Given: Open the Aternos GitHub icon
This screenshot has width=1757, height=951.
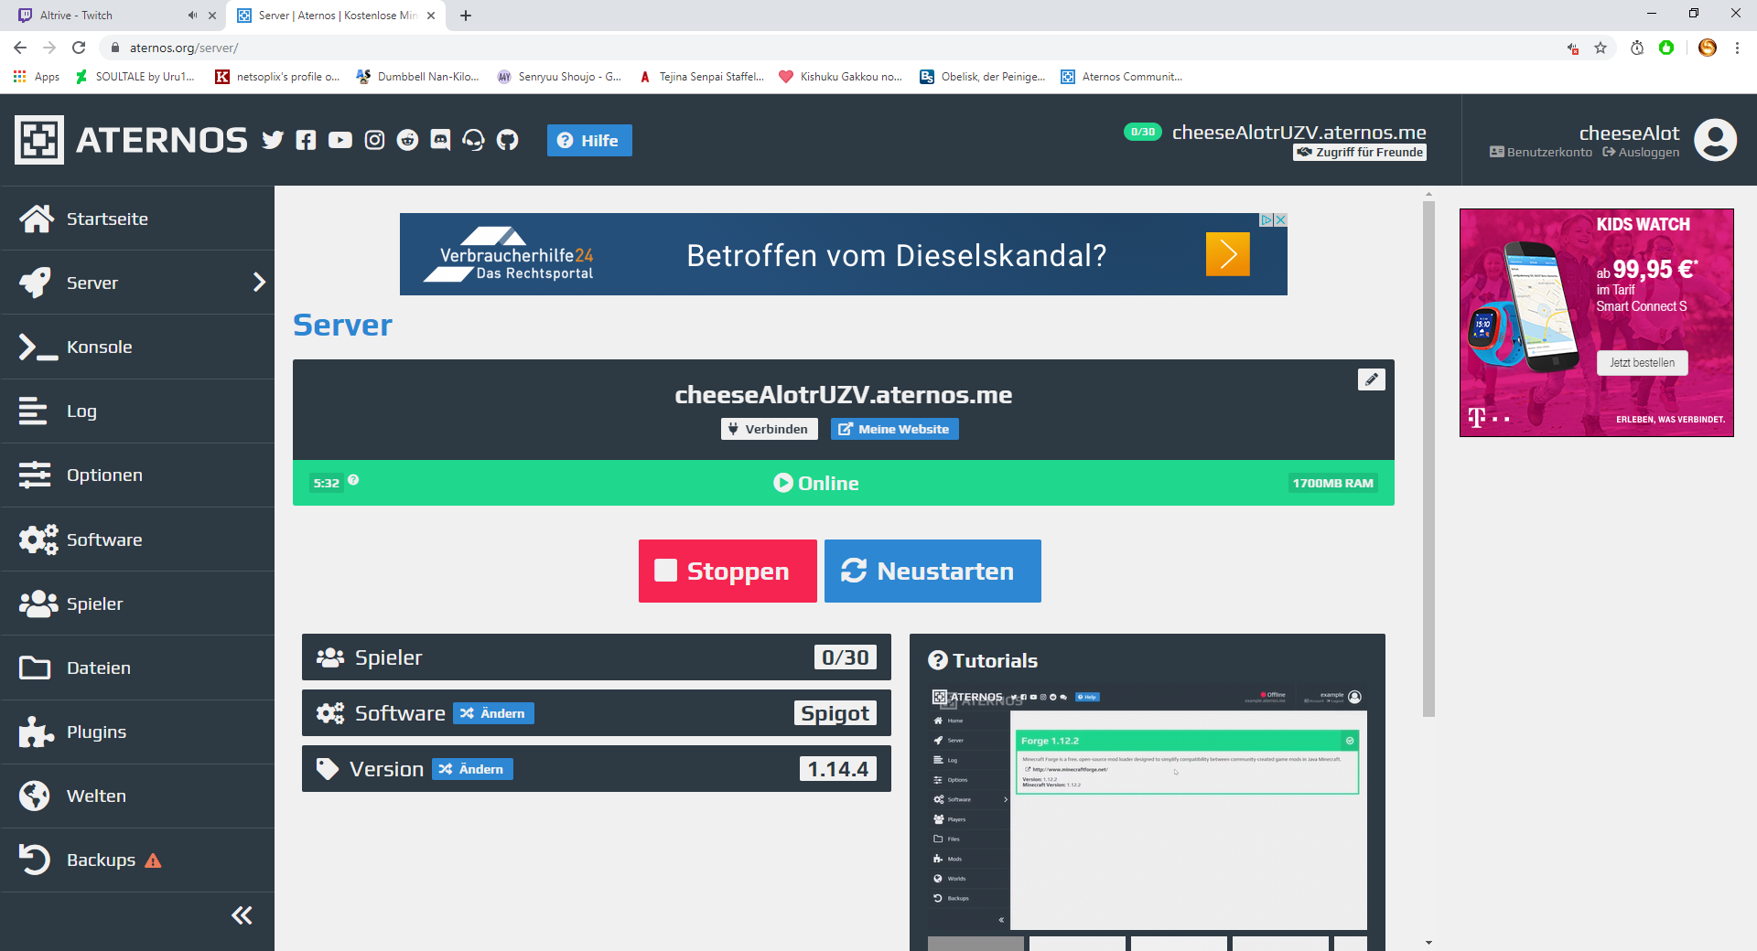Looking at the screenshot, I should tap(507, 140).
